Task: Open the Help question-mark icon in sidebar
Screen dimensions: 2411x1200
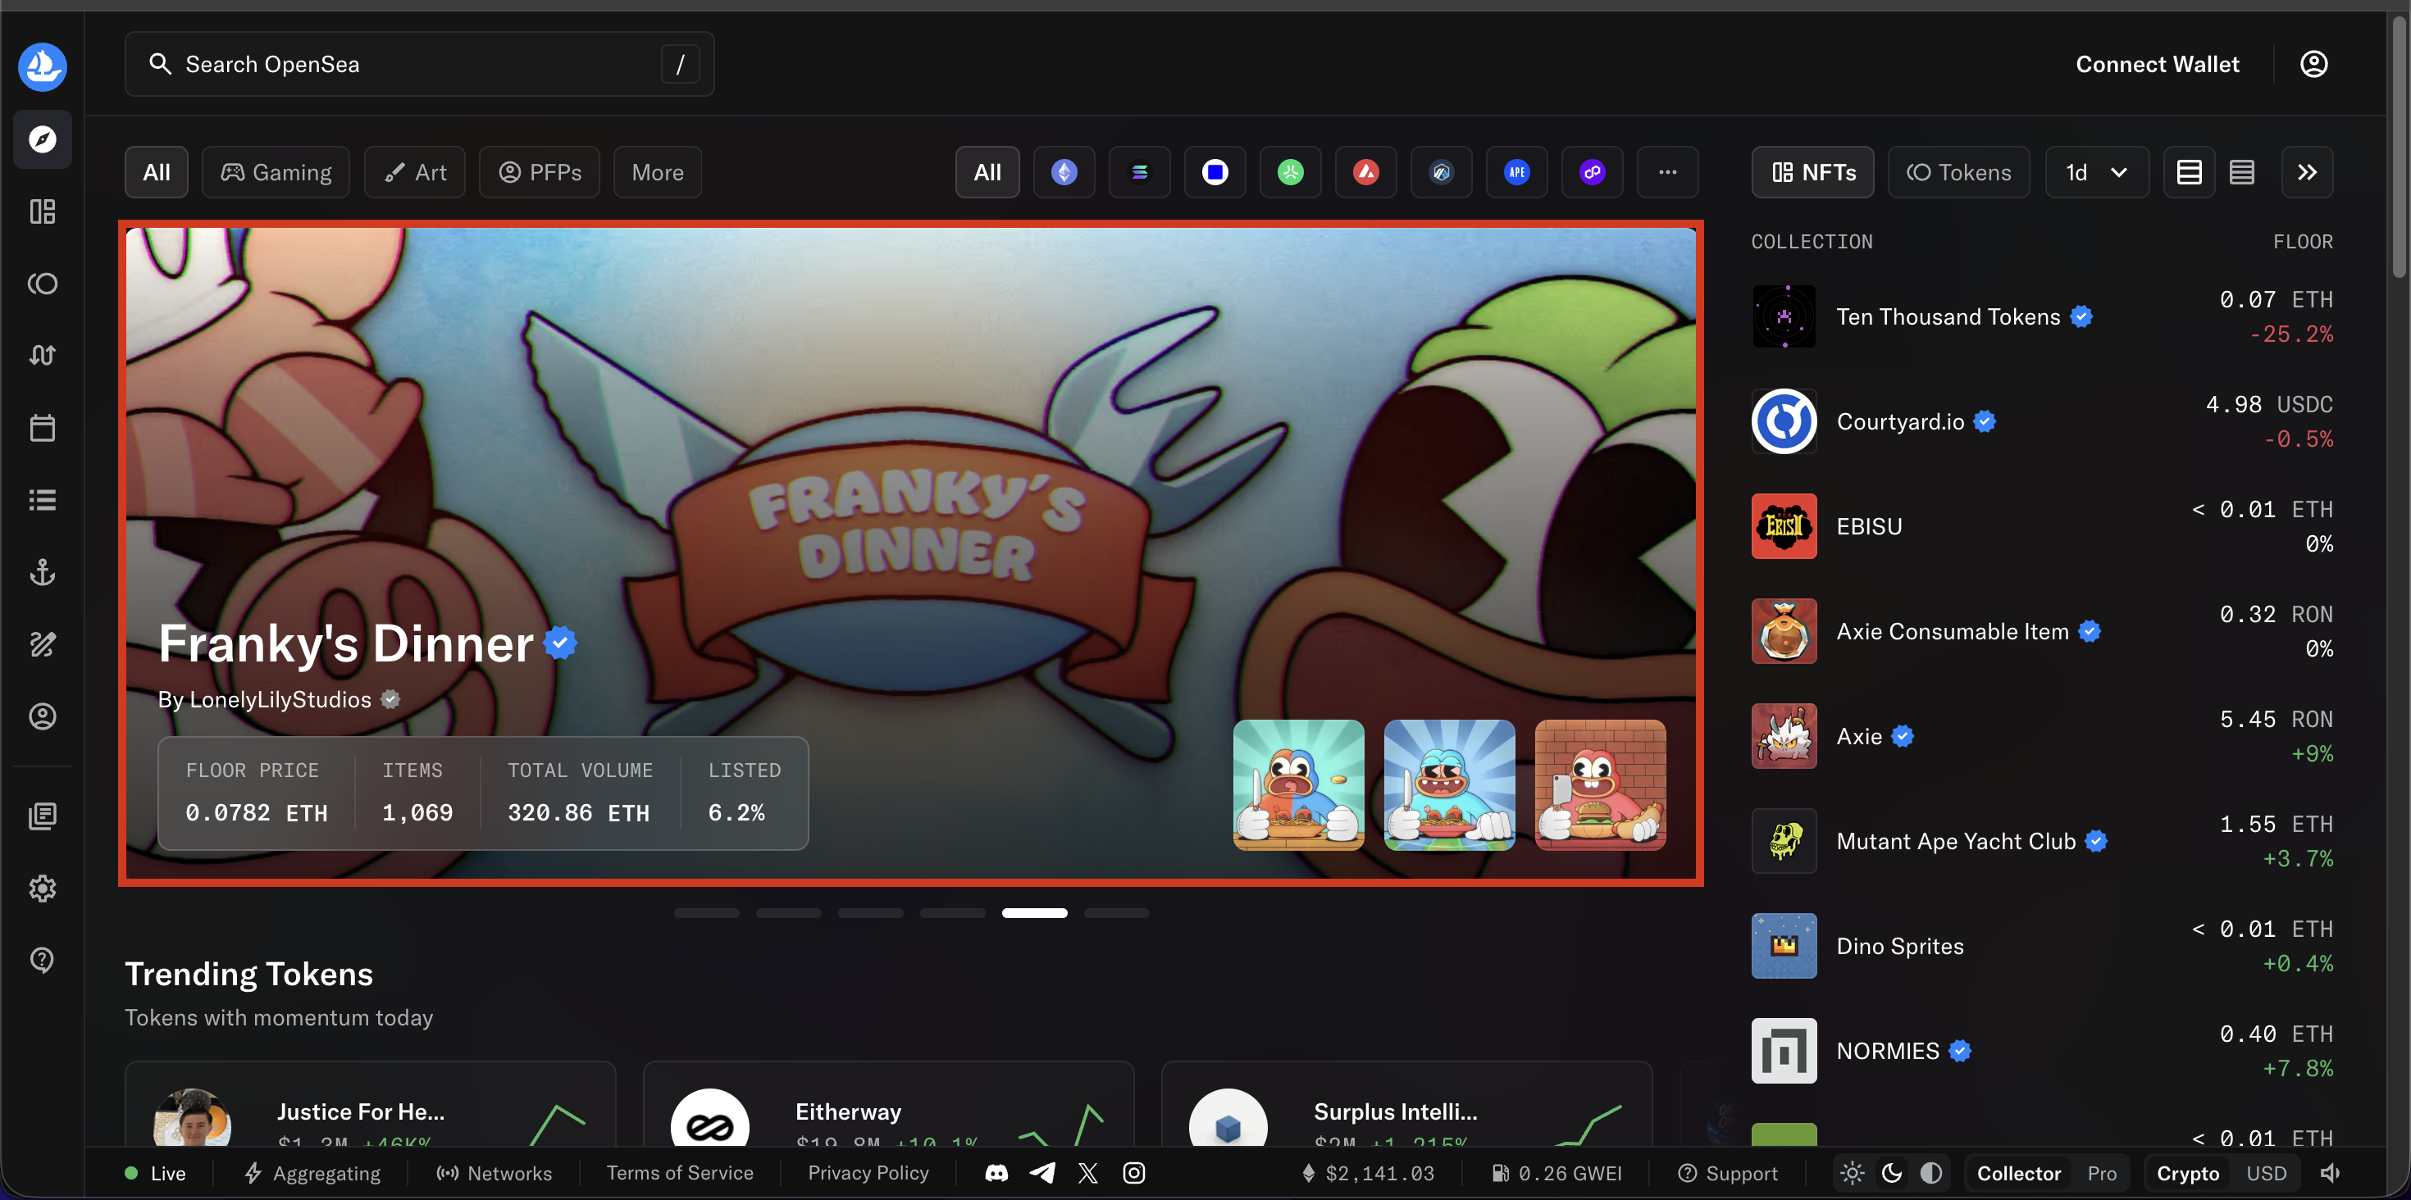Action: (x=42, y=961)
